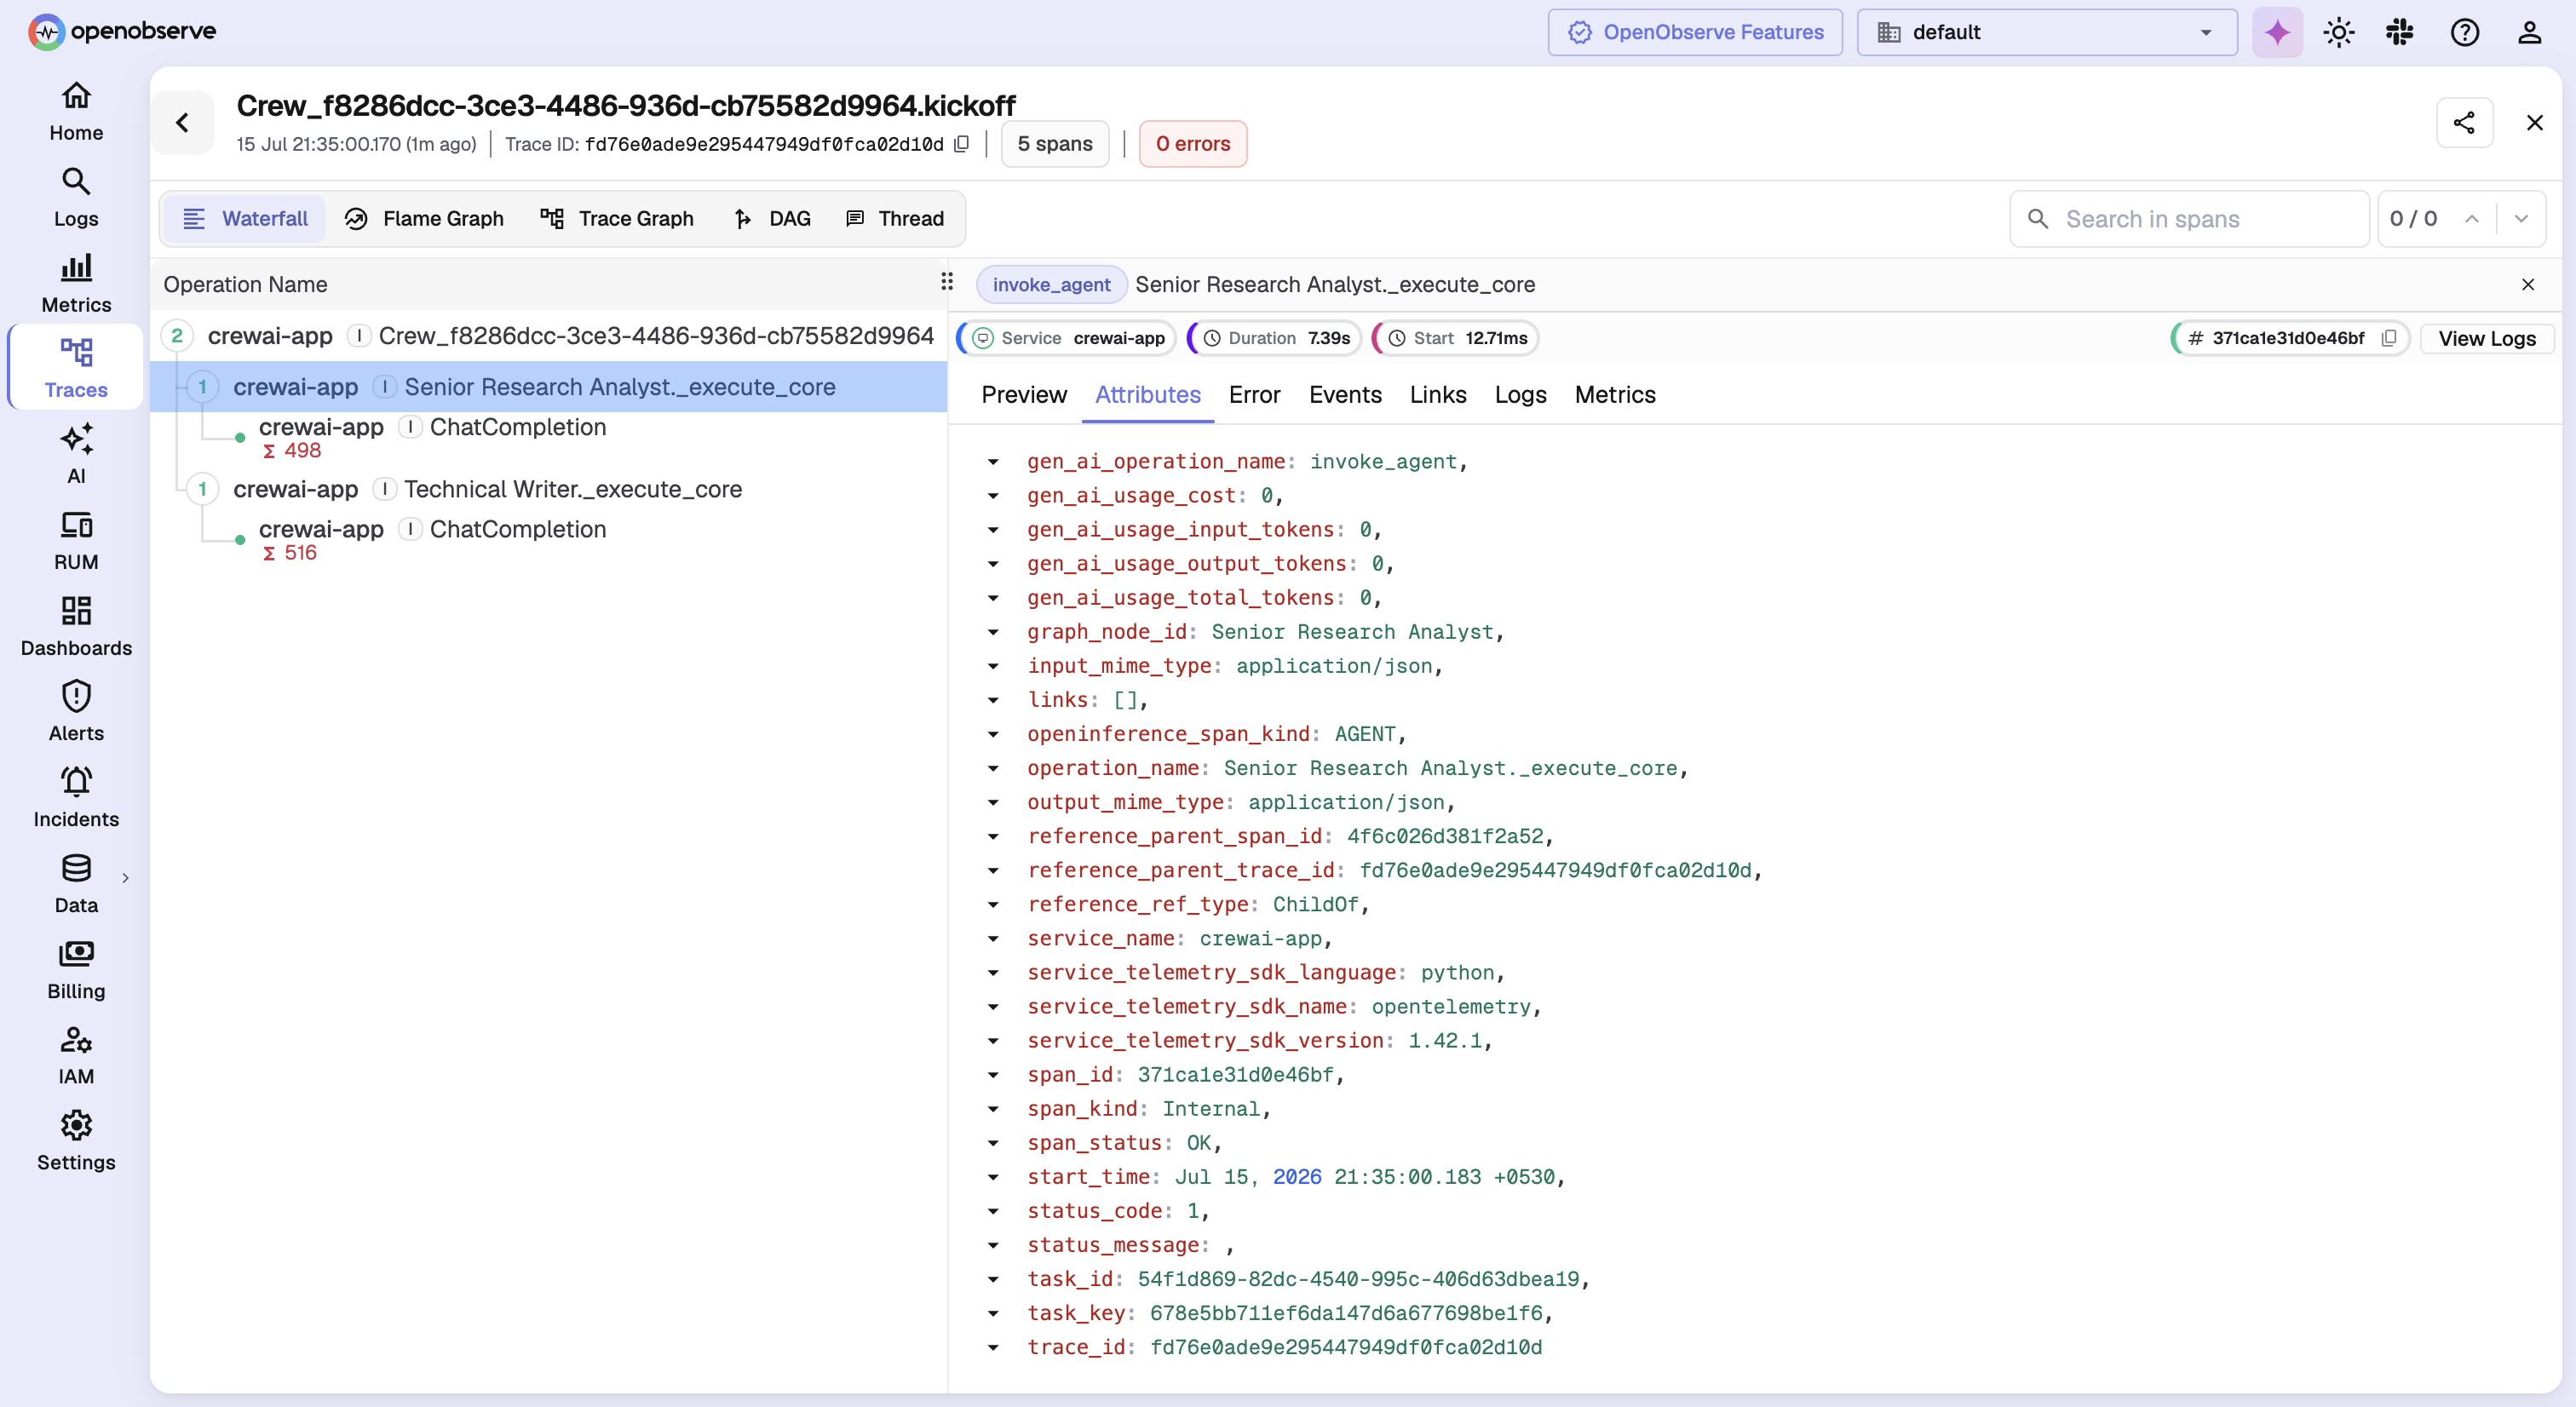2576x1407 pixels.
Task: Expand the graph_node_id attribute arrow
Action: tap(992, 632)
